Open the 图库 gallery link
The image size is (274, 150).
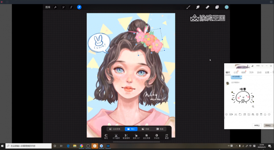pyautogui.click(x=48, y=7)
